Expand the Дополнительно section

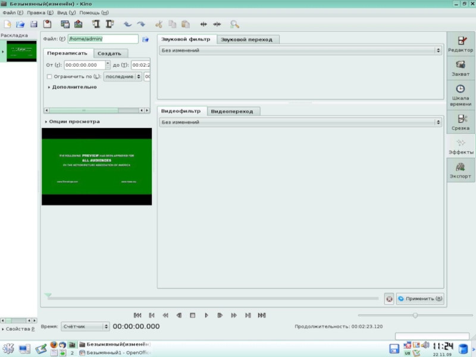[72, 87]
